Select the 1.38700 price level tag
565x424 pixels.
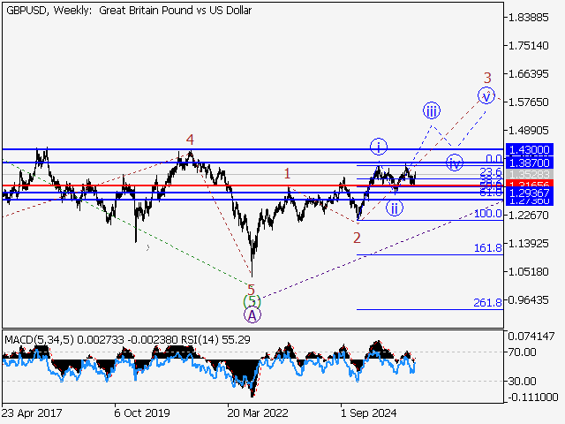coord(530,163)
